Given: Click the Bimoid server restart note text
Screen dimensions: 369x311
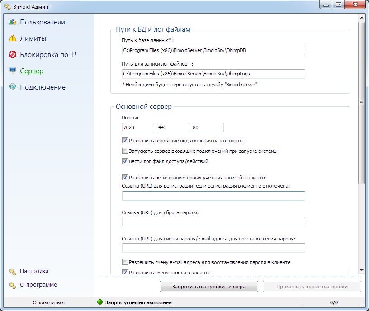Looking at the screenshot, I should (189, 85).
